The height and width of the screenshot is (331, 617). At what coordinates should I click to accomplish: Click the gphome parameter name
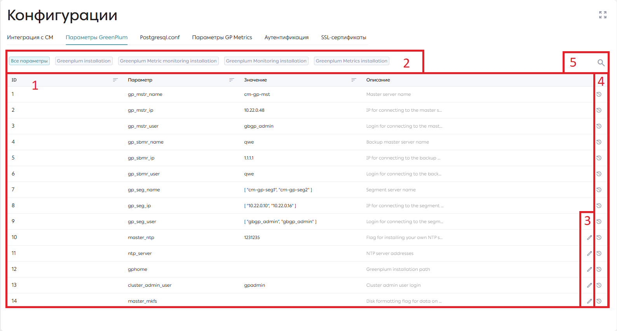pyautogui.click(x=138, y=269)
